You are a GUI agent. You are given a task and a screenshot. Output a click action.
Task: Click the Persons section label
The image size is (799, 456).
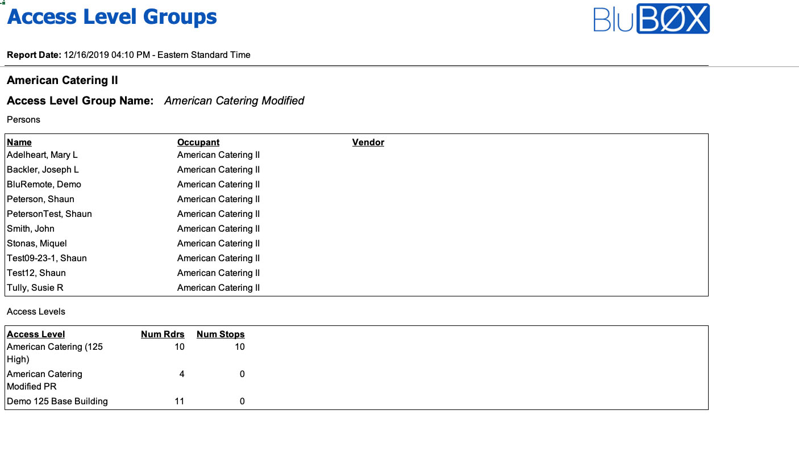tap(23, 119)
